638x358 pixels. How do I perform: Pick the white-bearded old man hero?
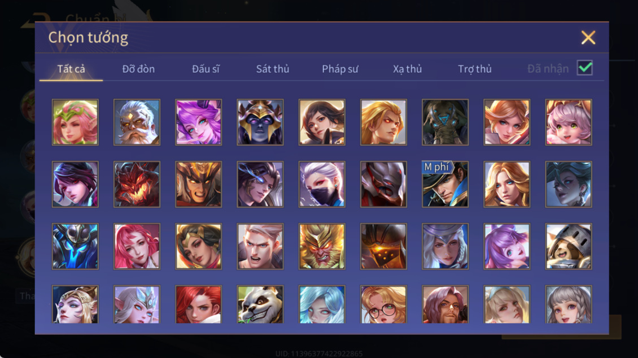[137, 122]
